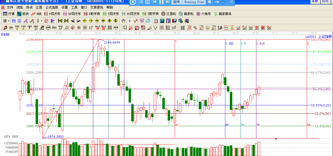Select the hand pan tool
The height and width of the screenshot is (156, 333).
coord(123,21)
